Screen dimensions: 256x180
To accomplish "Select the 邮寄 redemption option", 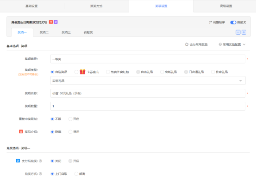I will click(76, 174).
